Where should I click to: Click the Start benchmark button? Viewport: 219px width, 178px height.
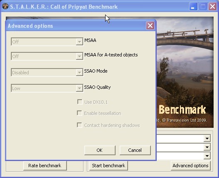[108, 166]
